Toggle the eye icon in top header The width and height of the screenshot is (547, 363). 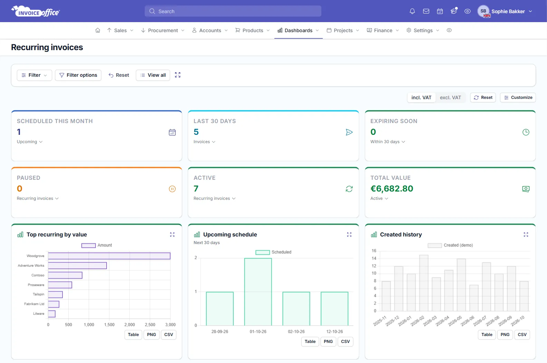[468, 11]
